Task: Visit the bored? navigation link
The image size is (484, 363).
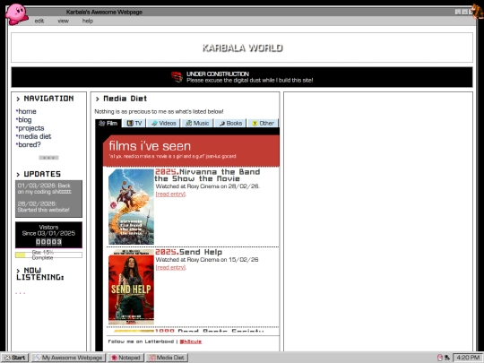Action: pos(30,145)
